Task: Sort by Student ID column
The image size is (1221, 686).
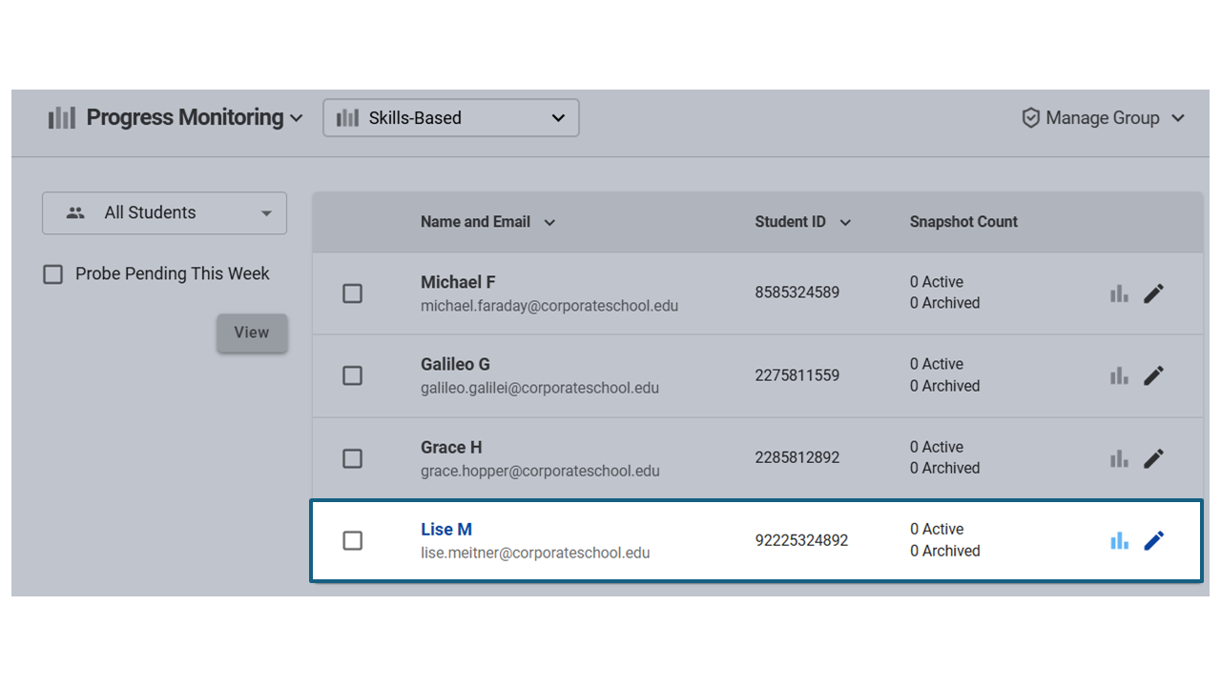Action: 802,222
